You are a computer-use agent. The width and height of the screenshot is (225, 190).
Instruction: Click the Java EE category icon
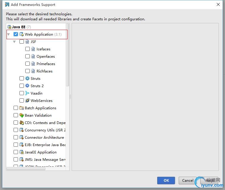pos(9,27)
